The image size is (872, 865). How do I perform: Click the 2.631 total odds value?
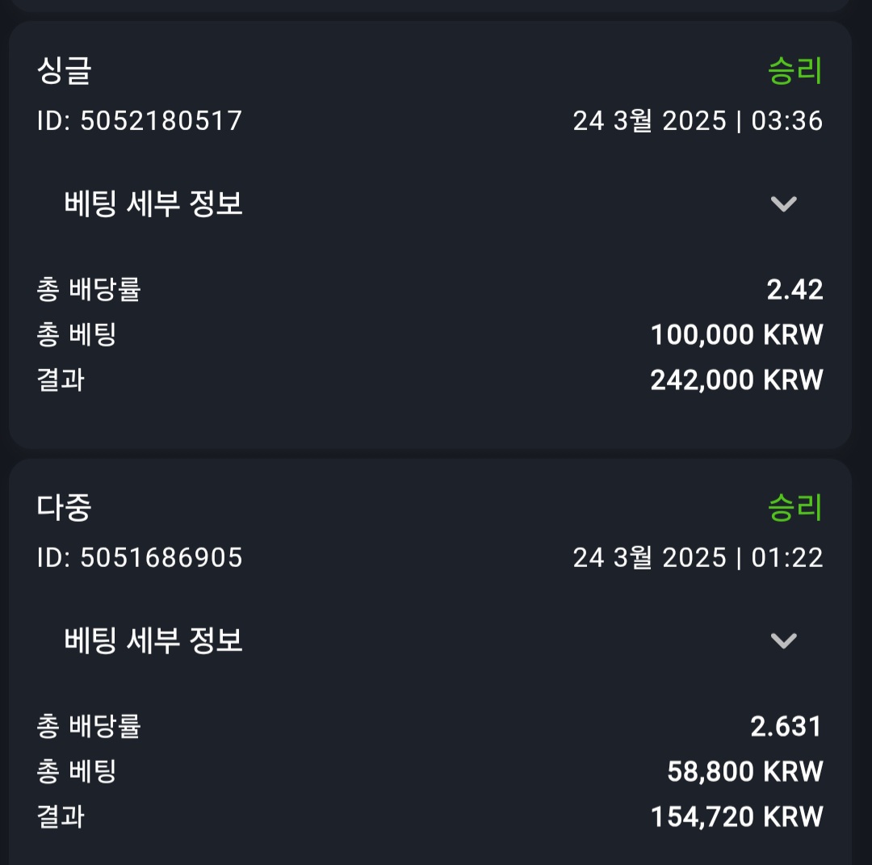click(786, 727)
